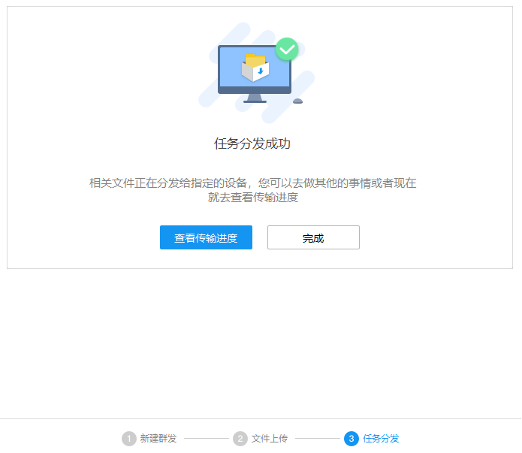Screen dimensions: 522x453
Task: Select step 2 circle for 文件上传
Action: tap(240, 439)
